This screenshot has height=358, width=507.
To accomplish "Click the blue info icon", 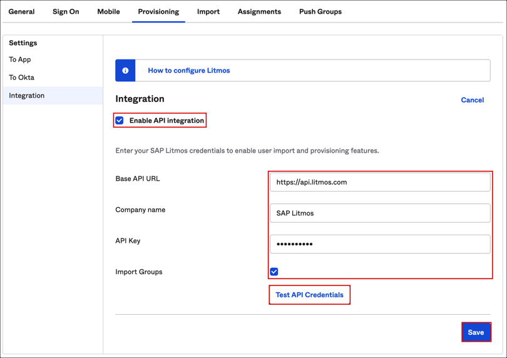I will pos(125,71).
